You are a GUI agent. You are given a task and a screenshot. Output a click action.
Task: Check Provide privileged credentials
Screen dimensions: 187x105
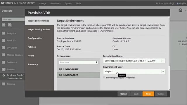click(104, 78)
